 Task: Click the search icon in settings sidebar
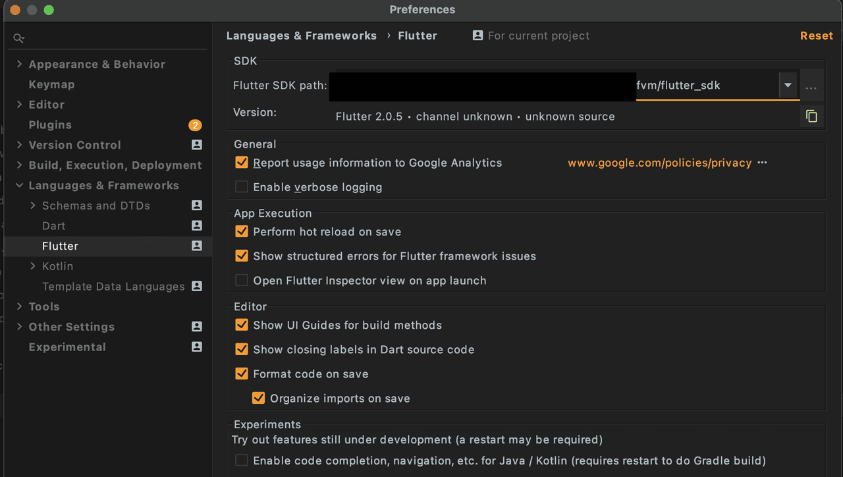click(x=19, y=39)
